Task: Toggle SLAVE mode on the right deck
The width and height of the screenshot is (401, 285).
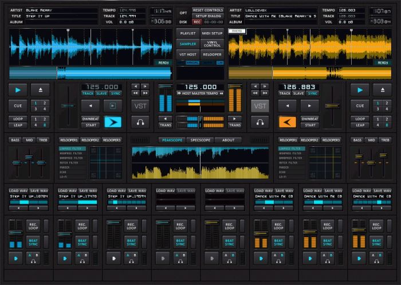Action: tap(298, 93)
